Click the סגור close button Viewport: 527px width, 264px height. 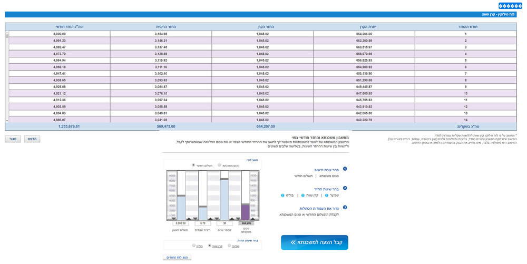[13, 139]
